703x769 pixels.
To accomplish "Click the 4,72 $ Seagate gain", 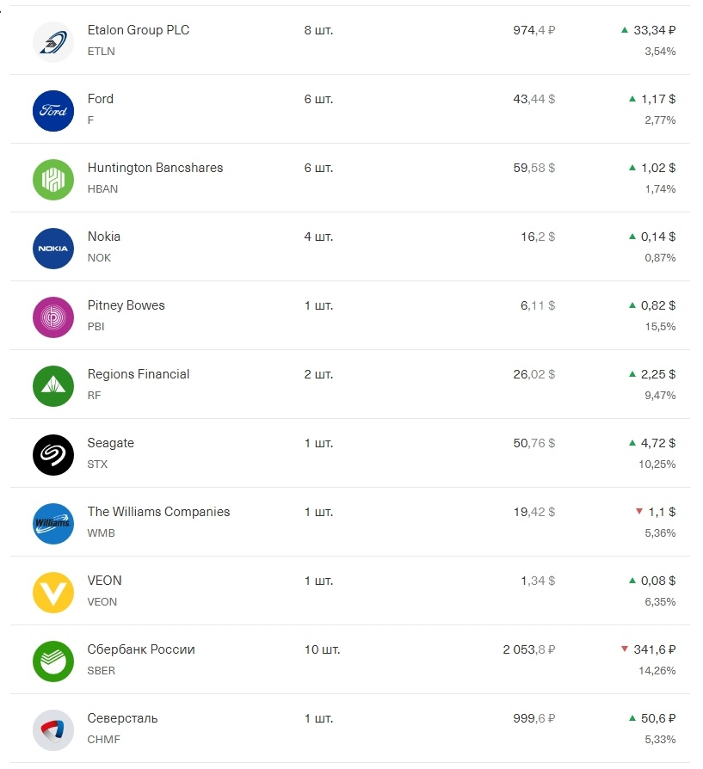I will click(658, 443).
